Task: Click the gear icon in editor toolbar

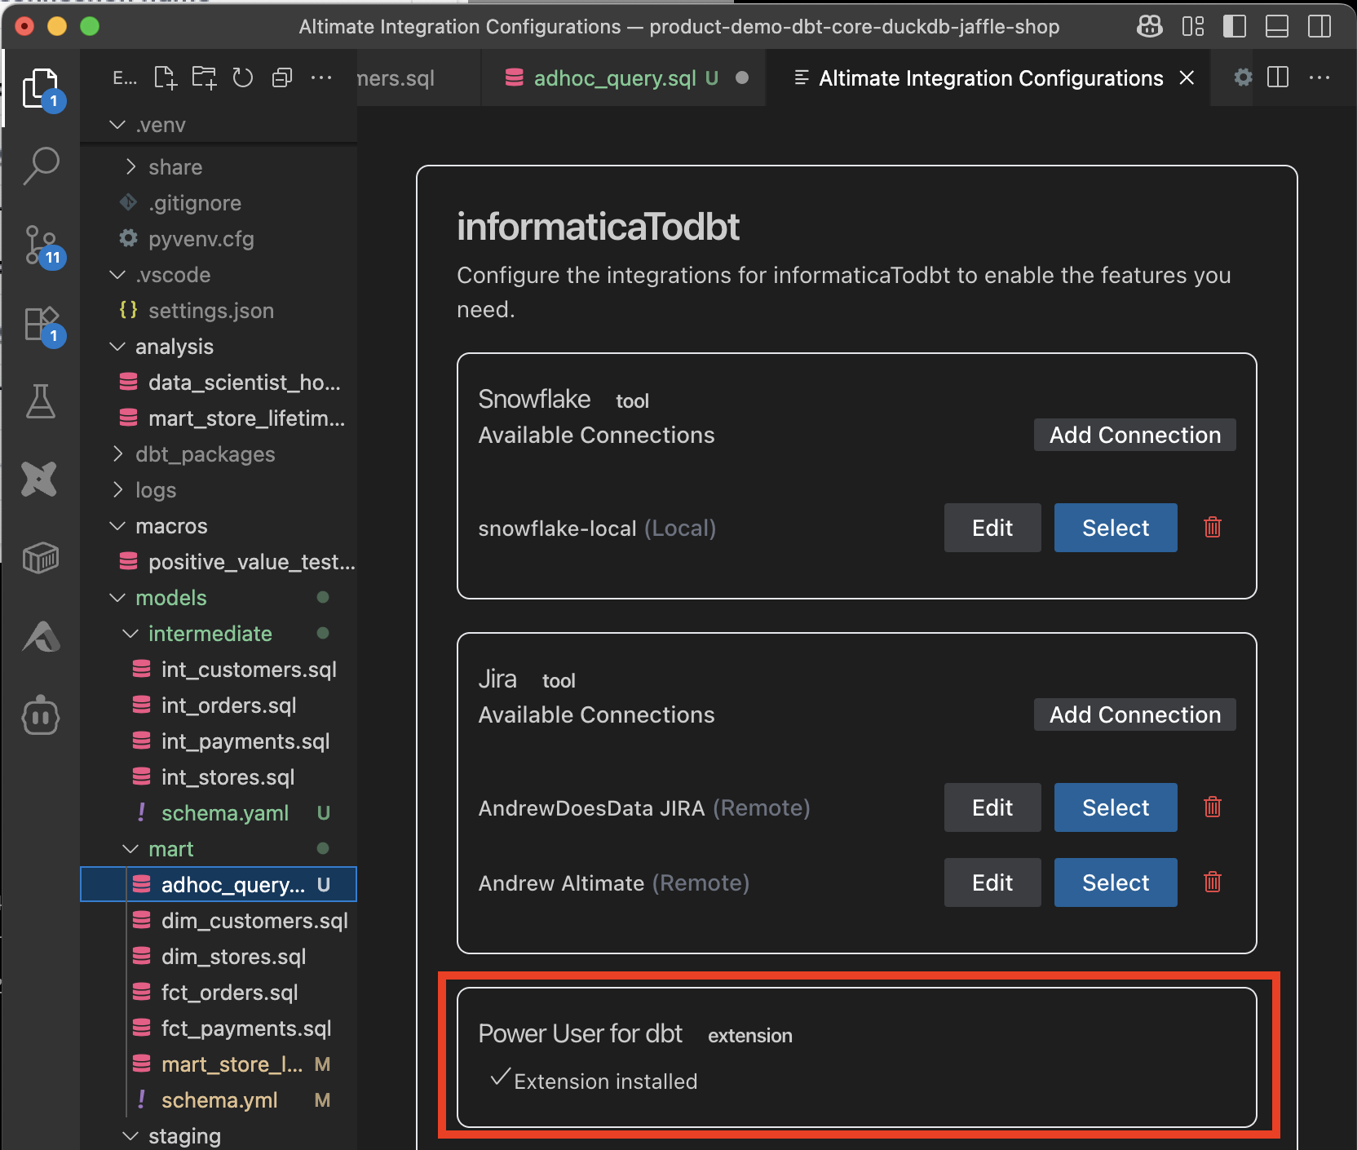Action: pos(1243,77)
